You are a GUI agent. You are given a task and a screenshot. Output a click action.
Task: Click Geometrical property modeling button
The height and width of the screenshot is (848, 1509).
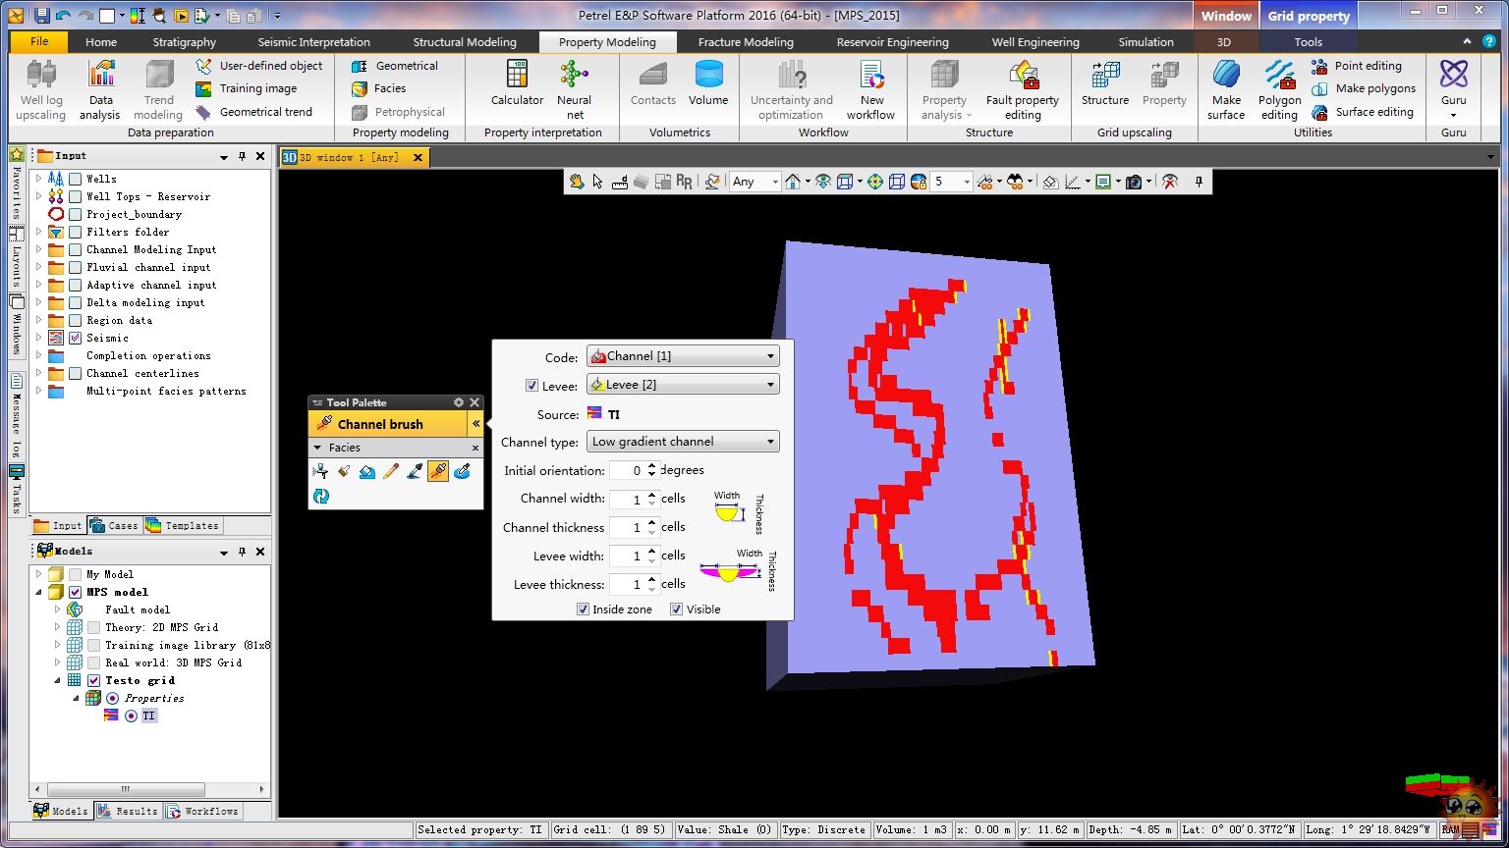[x=395, y=66]
